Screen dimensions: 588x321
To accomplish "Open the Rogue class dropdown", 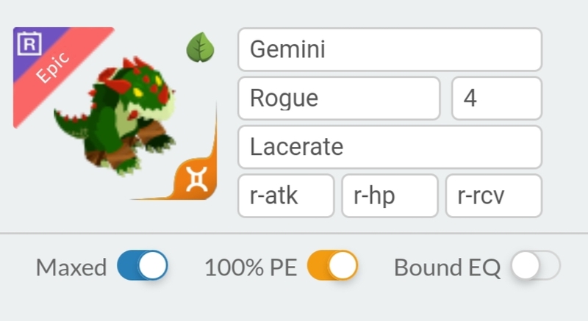I will pyautogui.click(x=339, y=98).
